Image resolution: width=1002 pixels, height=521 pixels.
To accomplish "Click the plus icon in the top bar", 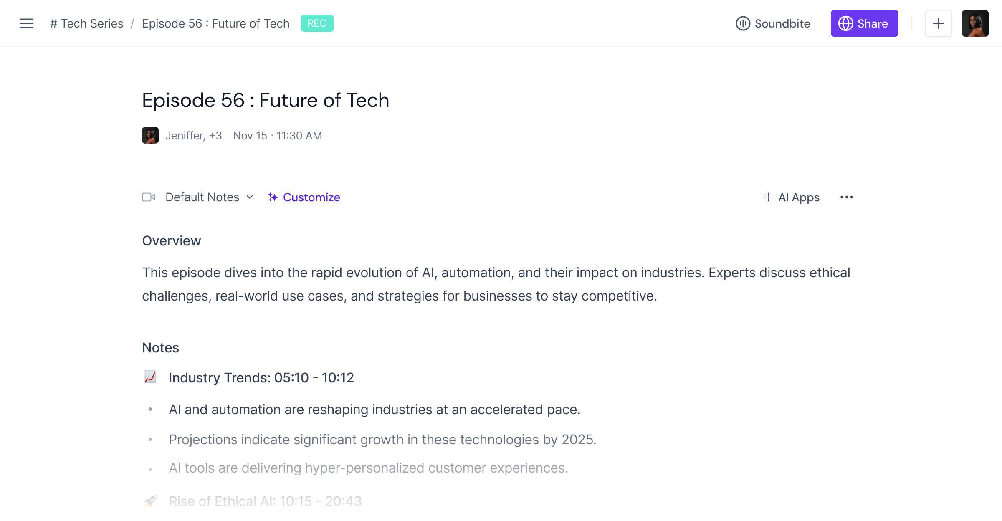I will pos(939,23).
